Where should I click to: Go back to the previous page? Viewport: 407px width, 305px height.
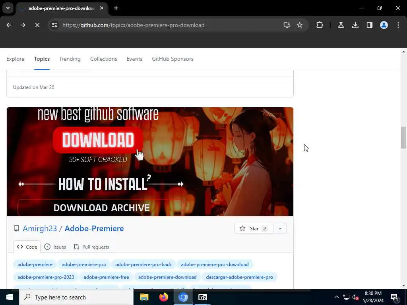click(9, 25)
